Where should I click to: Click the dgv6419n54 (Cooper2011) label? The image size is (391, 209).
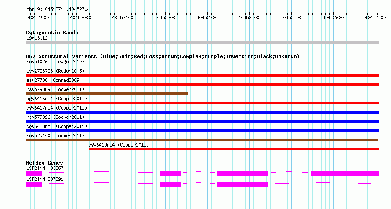pyautogui.click(x=119, y=145)
